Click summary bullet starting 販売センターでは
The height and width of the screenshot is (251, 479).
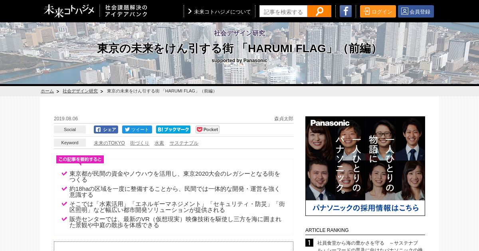coord(175,222)
